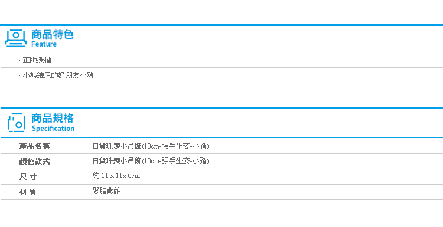The width and height of the screenshot is (443, 227).
Task: Click the 小熊維尼的好朋友小豬 feature line
Action: coord(58,75)
